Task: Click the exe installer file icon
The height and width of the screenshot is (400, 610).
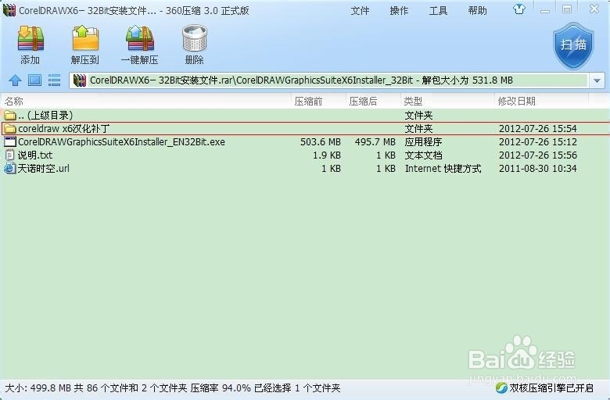Action: (10, 142)
